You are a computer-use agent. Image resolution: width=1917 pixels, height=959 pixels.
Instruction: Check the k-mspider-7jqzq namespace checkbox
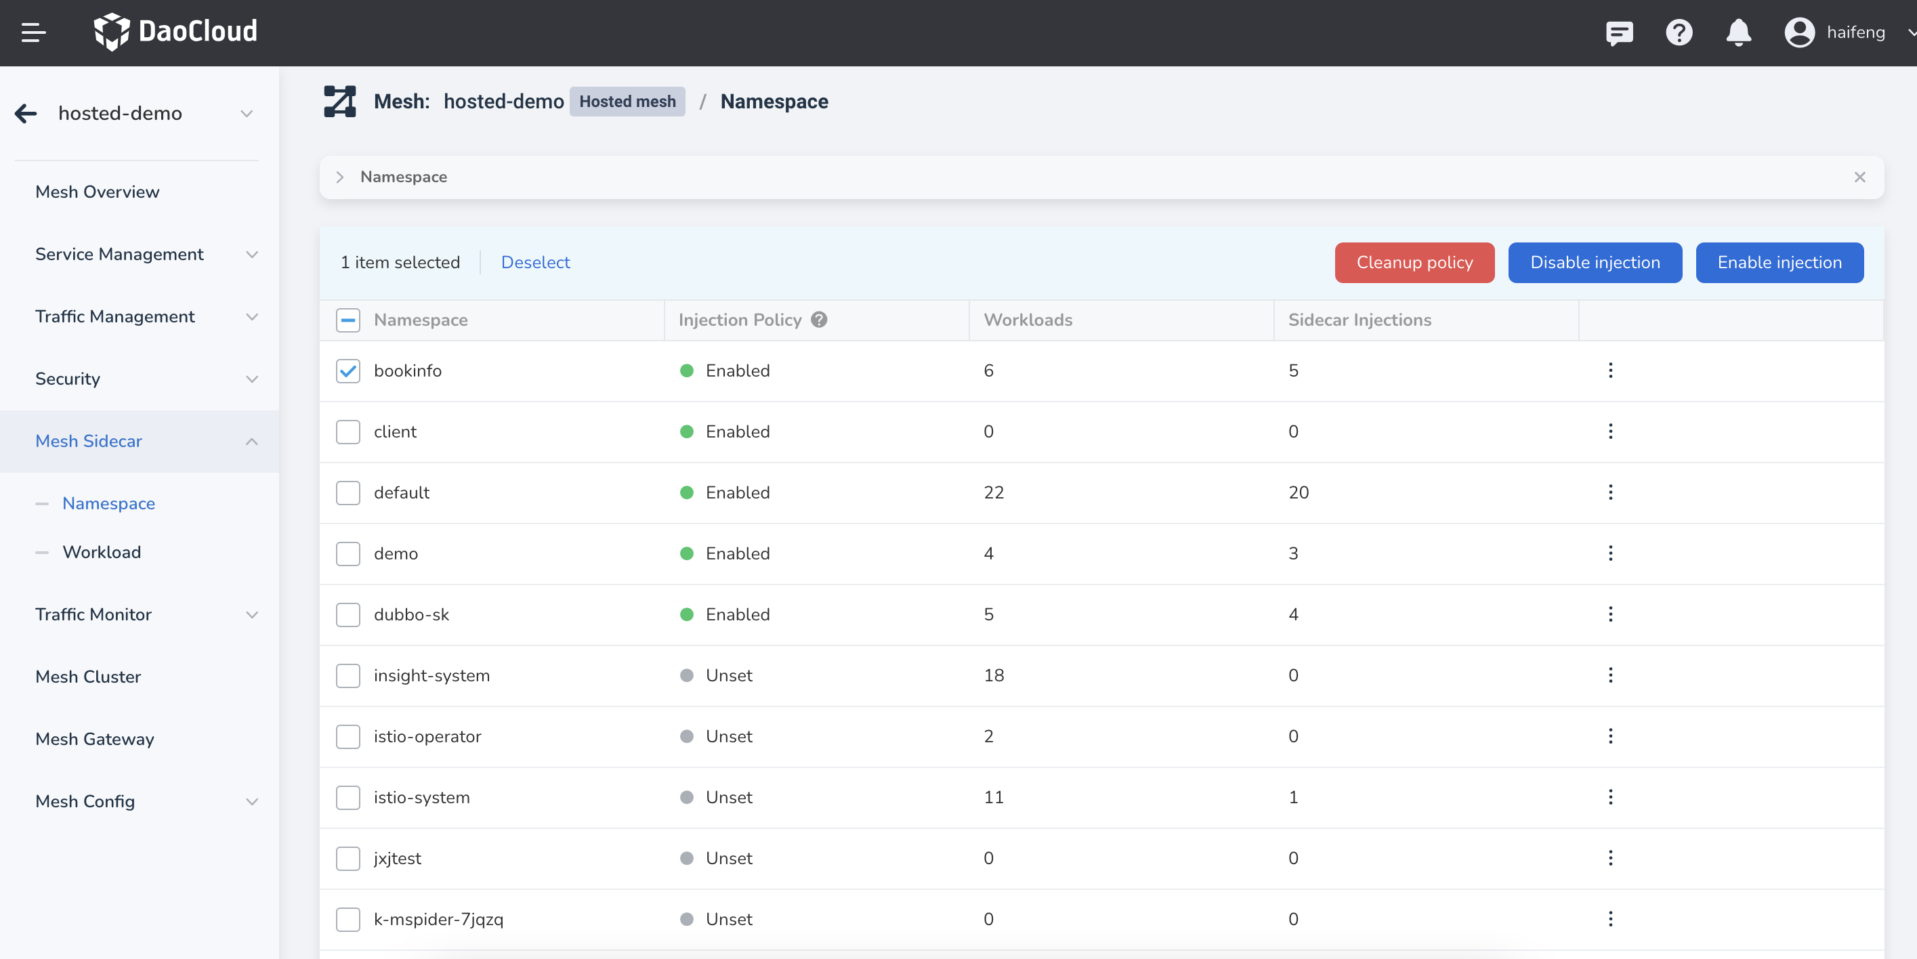347,920
